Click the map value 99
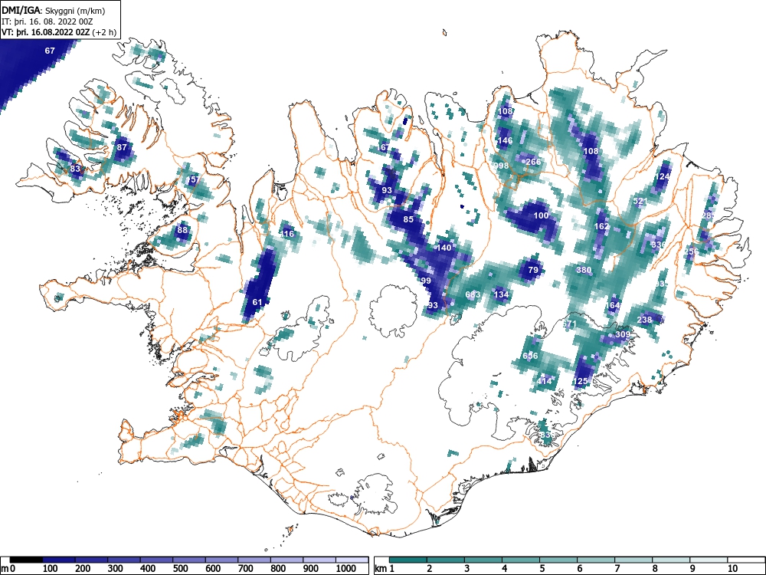This screenshot has height=575, width=766. coord(426,281)
